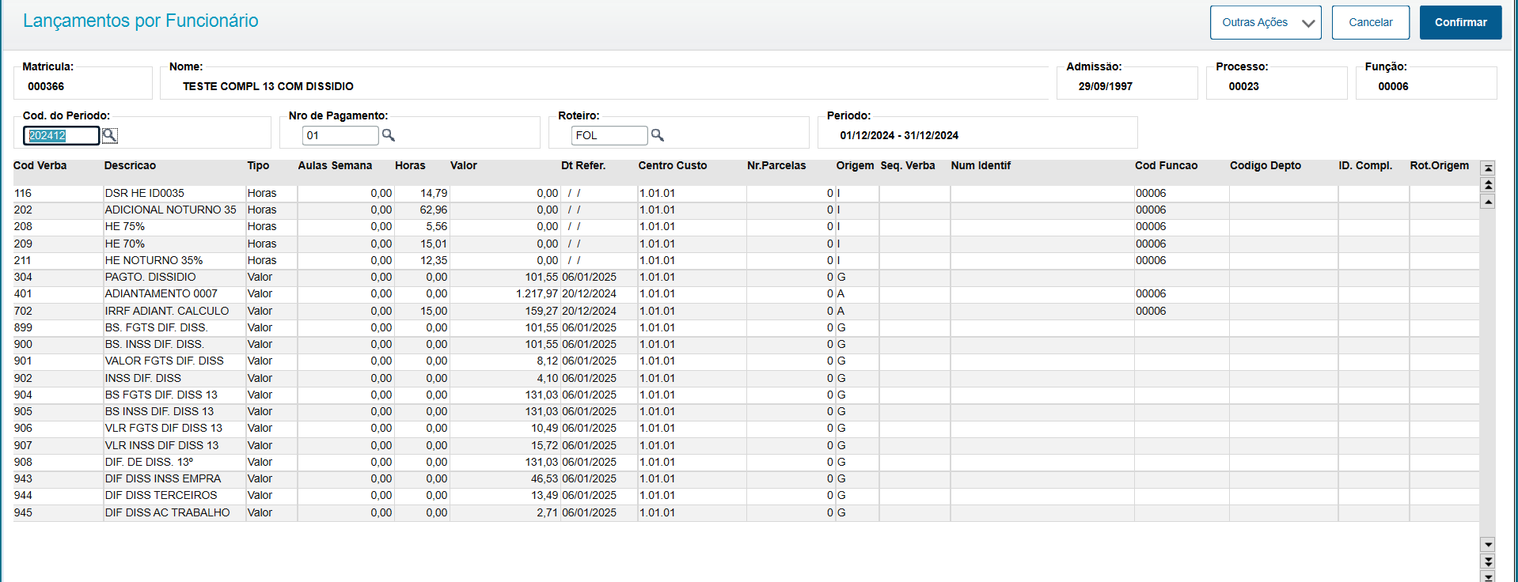Jump to first row of the grid

1488,168
